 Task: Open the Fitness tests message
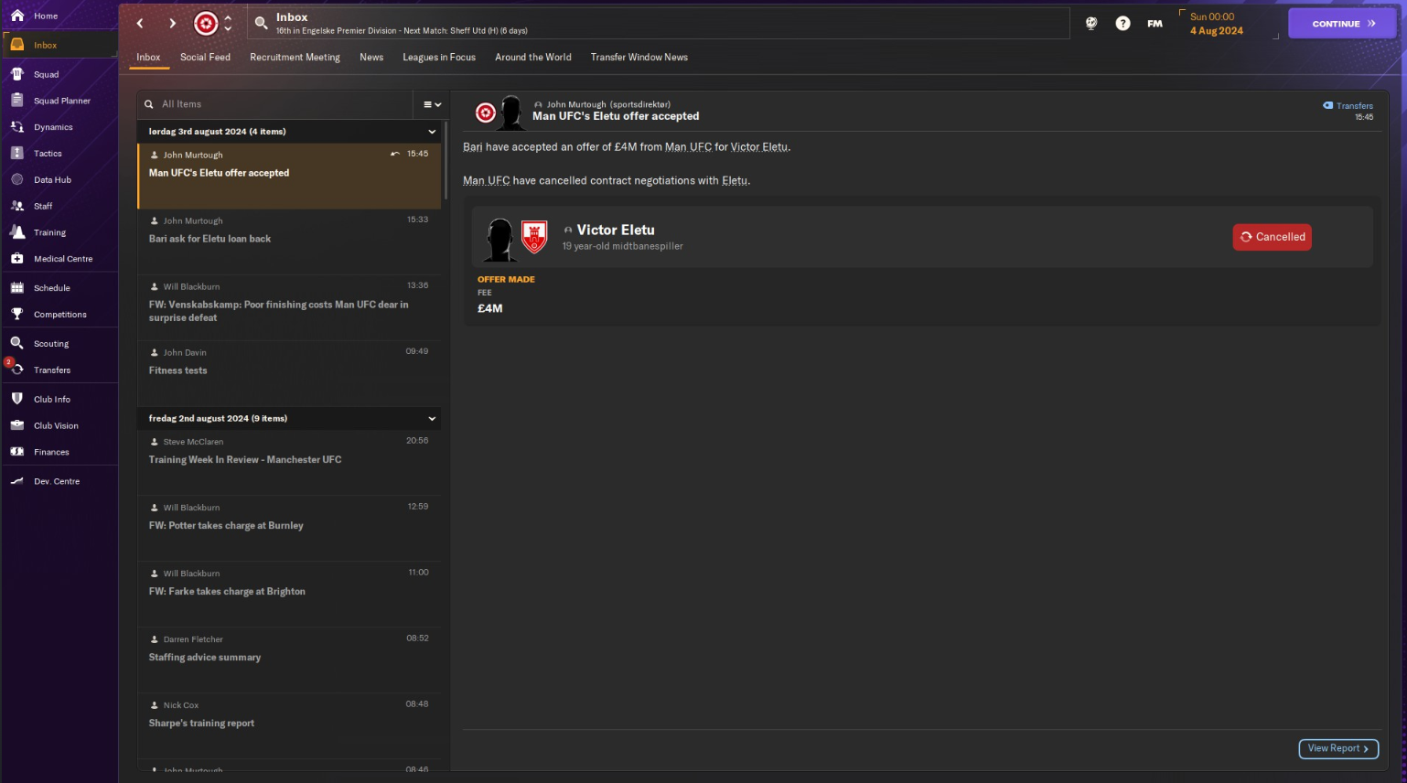(289, 373)
